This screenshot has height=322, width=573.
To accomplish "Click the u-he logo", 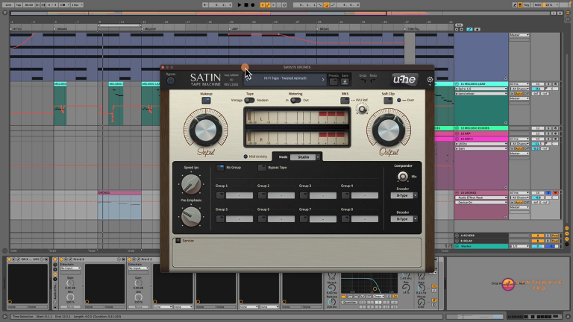I will pos(404,79).
